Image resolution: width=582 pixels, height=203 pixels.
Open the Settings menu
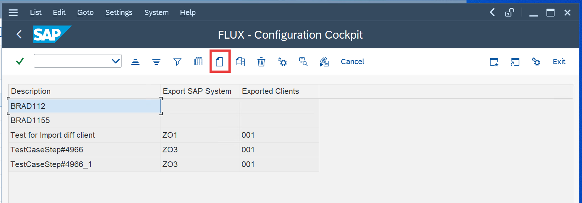coord(118,12)
